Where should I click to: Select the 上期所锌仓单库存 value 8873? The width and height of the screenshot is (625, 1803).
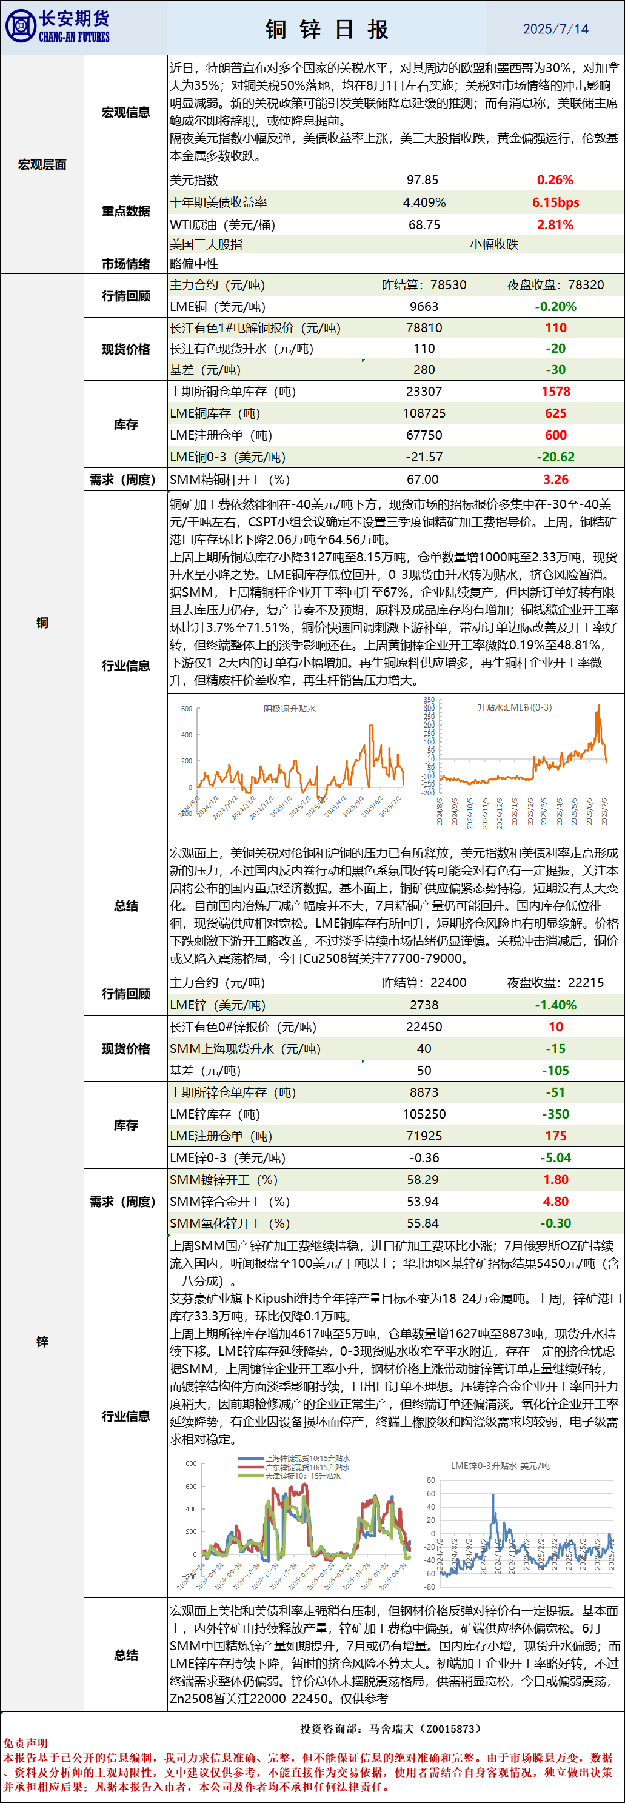coord(424,1092)
